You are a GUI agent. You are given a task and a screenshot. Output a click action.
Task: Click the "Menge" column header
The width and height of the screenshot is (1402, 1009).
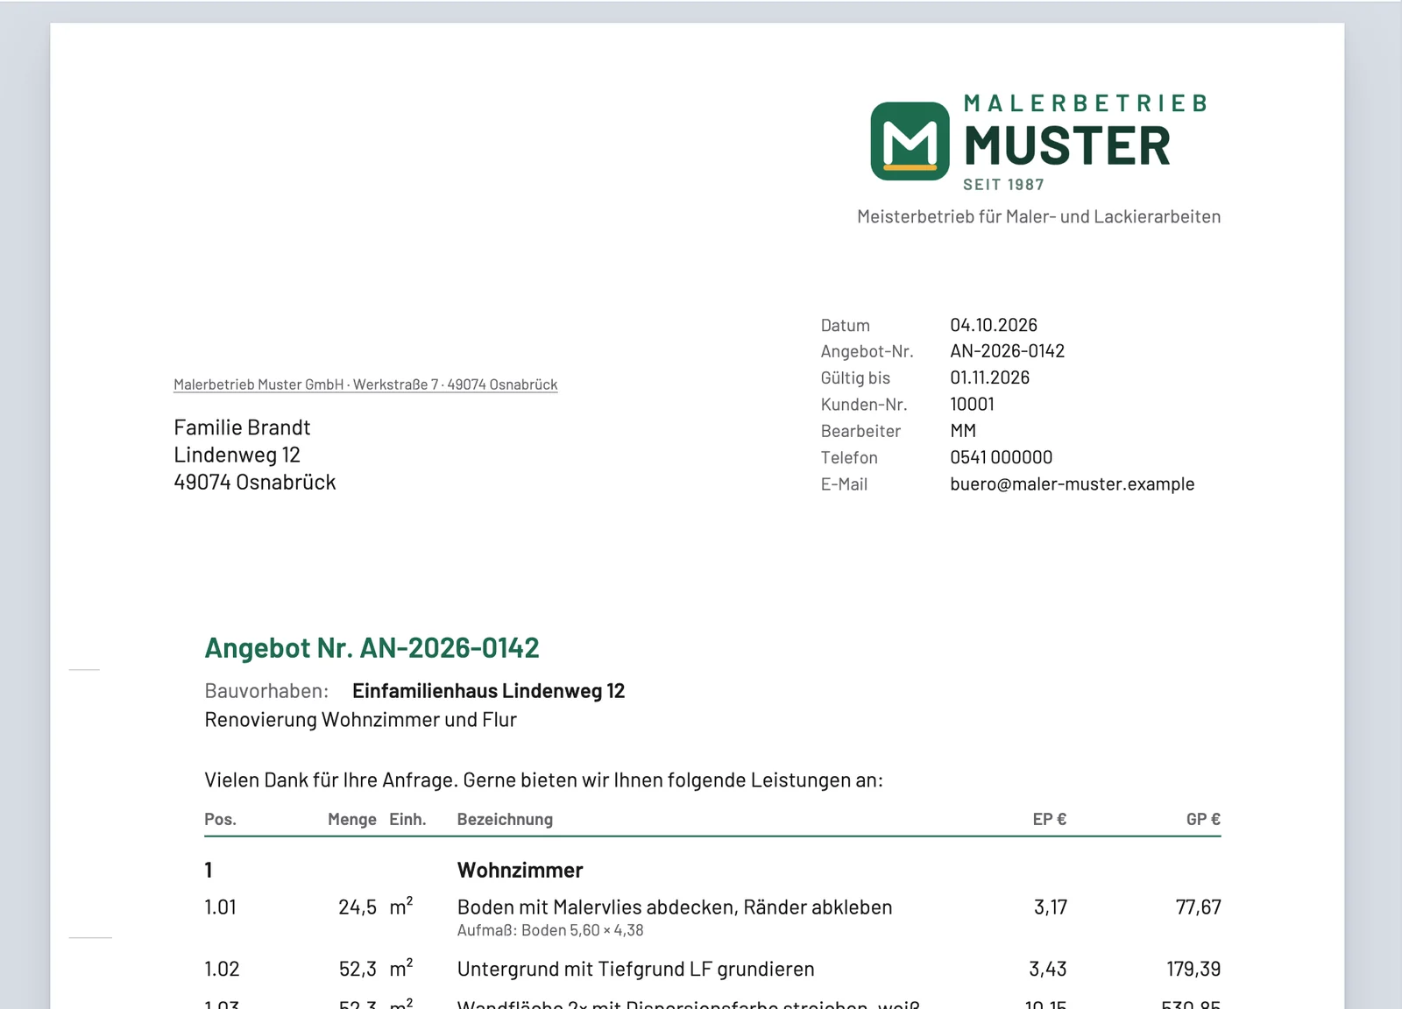[352, 820]
